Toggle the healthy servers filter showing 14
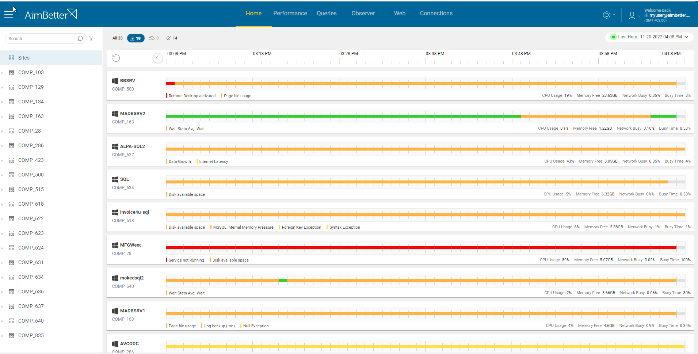698x354 pixels. 171,38
